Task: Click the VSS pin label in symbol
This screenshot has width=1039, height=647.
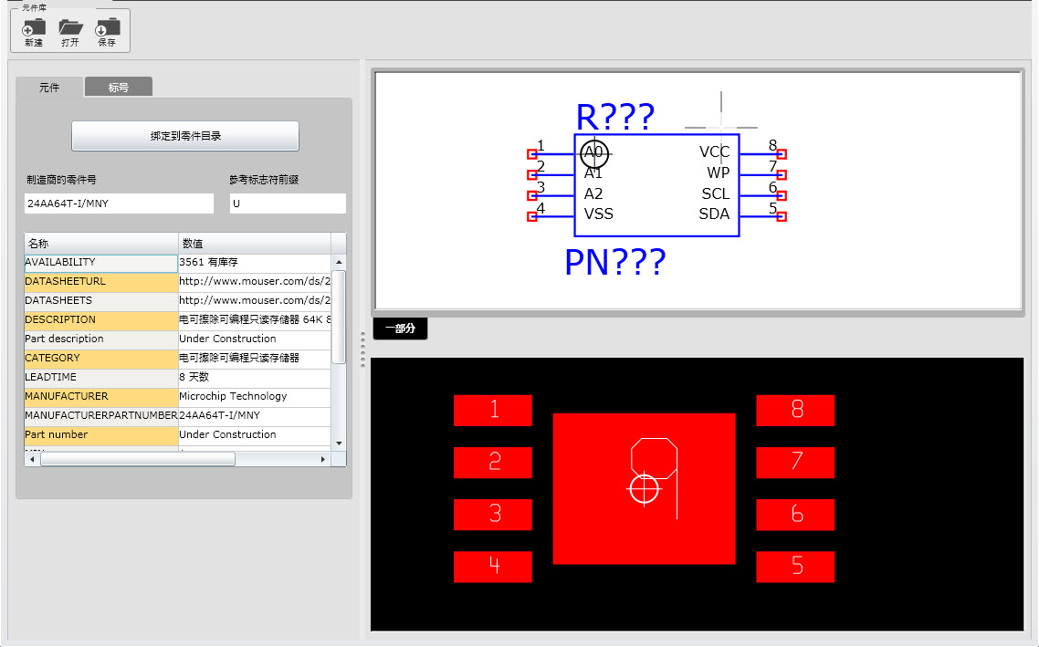Action: (598, 214)
